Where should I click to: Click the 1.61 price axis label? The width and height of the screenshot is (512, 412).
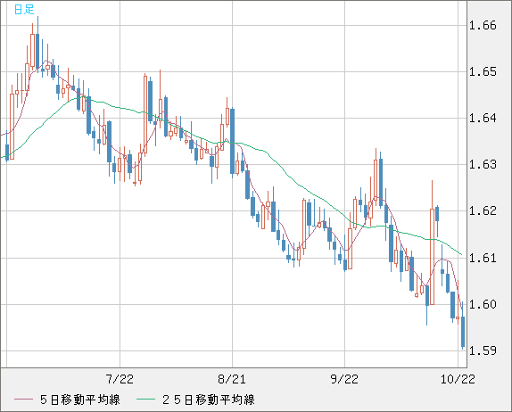pos(483,258)
